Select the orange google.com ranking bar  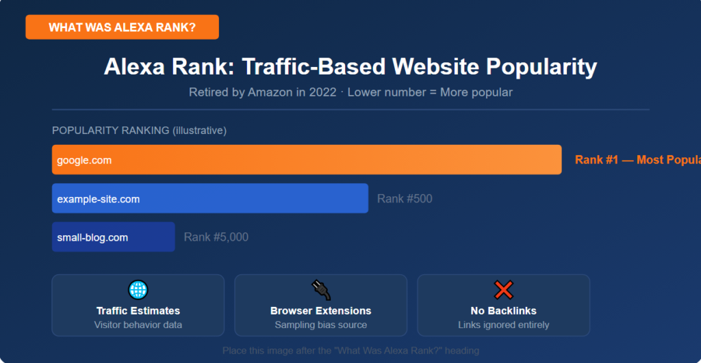pyautogui.click(x=307, y=159)
